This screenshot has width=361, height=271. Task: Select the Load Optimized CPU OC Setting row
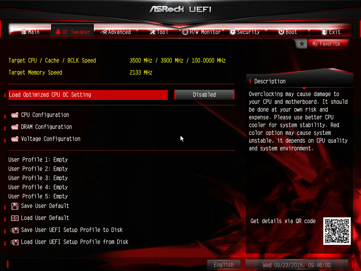[x=88, y=95]
